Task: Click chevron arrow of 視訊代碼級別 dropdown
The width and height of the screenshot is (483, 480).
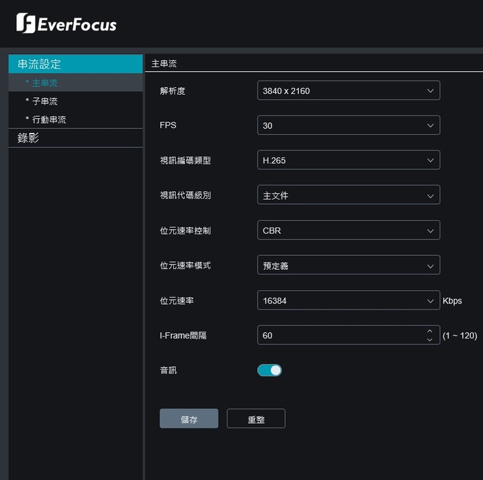Action: point(430,196)
